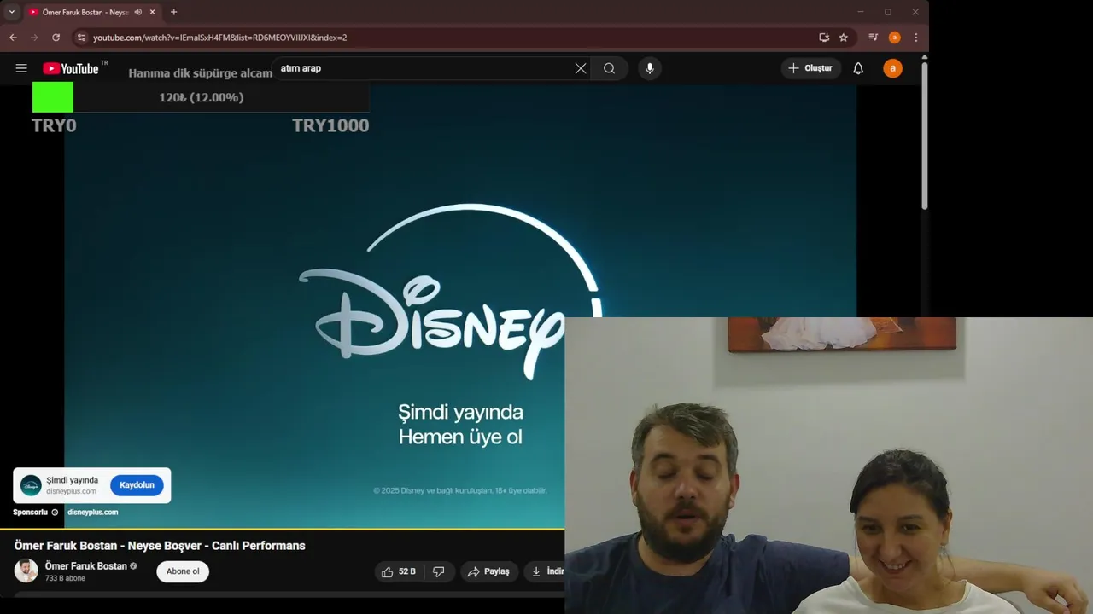Reload the page

56,38
